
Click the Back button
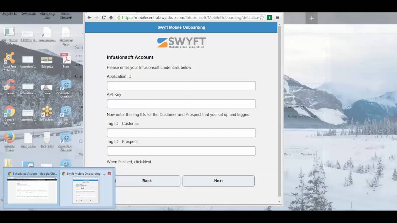coord(147,181)
